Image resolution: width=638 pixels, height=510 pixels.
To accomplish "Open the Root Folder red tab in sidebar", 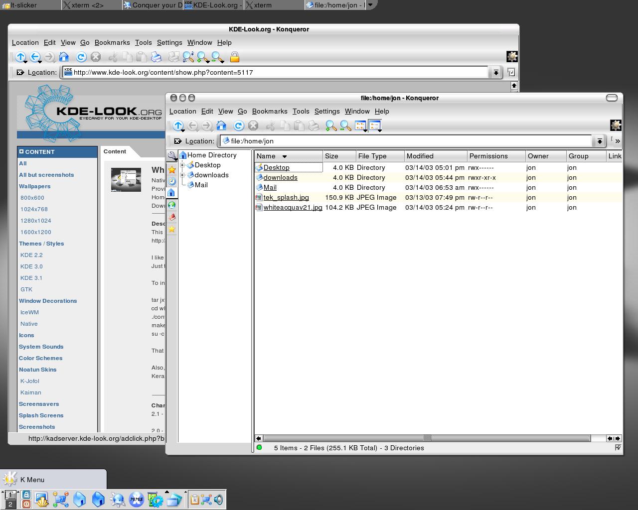I will pos(172,217).
